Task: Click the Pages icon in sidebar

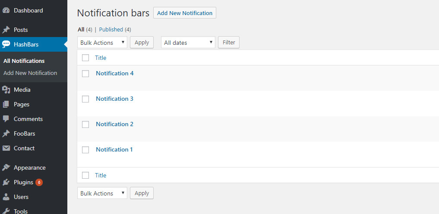Action: 6,104
